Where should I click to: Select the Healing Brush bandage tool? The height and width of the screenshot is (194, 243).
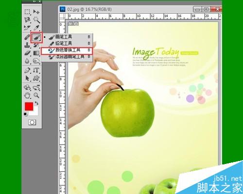27,37
